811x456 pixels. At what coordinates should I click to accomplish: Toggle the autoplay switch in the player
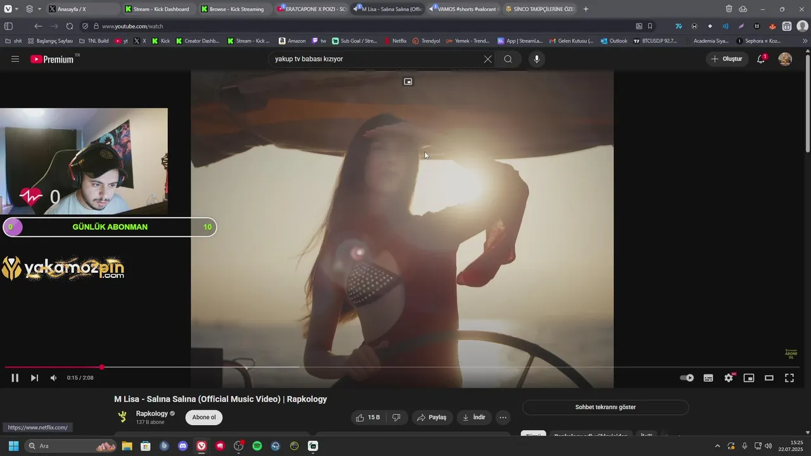687,378
